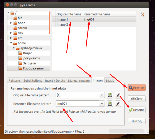Viewport: 155px width, 139px height.
Task: Open the original file name pattern dropdown
Action: tap(102, 95)
